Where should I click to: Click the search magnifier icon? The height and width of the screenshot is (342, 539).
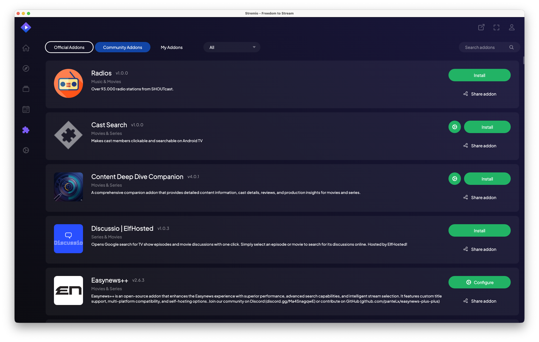[x=511, y=47]
